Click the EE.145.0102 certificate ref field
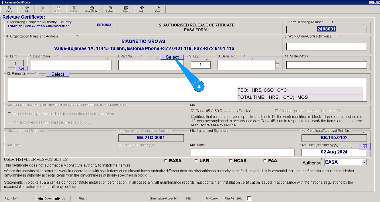This screenshot has height=202, width=380. pyautogui.click(x=334, y=138)
